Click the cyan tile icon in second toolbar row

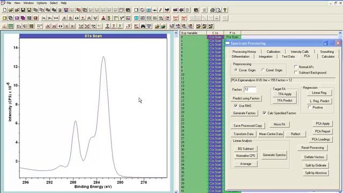pyautogui.click(x=136, y=18)
